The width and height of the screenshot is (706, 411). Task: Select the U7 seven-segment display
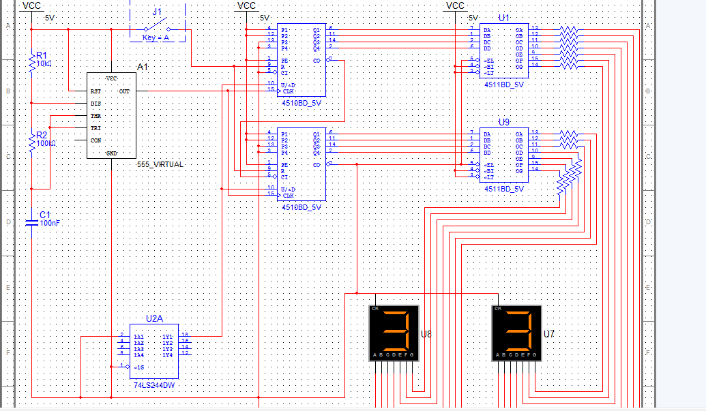pos(516,333)
